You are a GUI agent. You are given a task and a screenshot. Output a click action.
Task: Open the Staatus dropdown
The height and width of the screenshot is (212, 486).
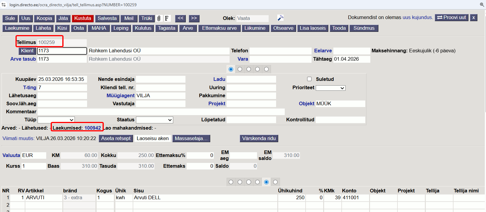coord(154,120)
